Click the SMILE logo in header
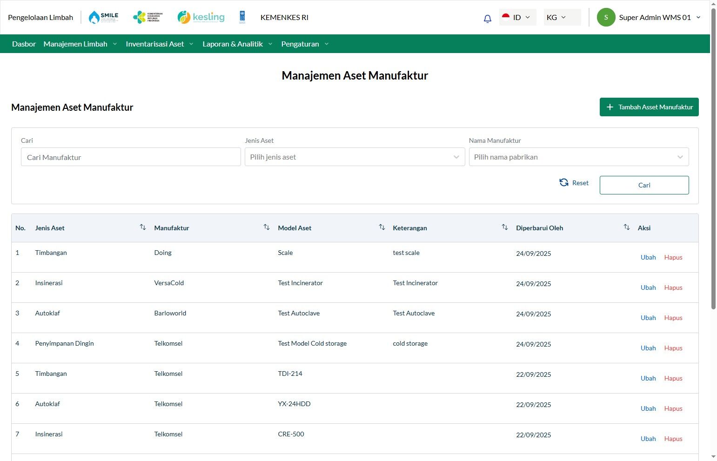The width and height of the screenshot is (717, 461). (x=103, y=17)
